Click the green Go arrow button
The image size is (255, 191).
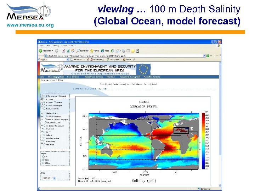tap(208, 56)
